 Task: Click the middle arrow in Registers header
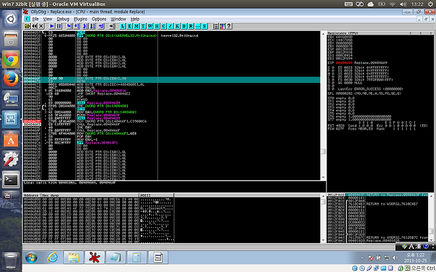click(x=421, y=33)
